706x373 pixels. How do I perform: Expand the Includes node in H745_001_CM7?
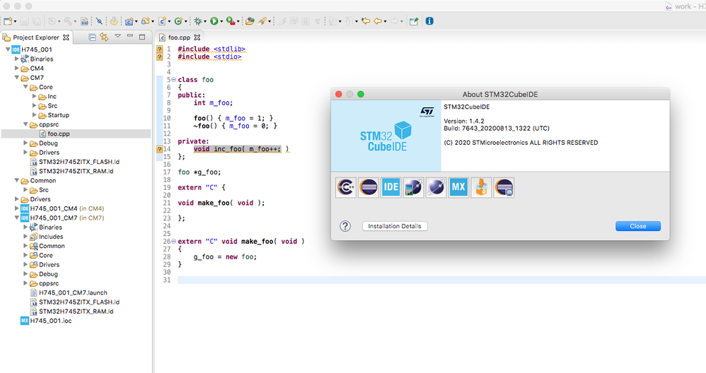[25, 237]
